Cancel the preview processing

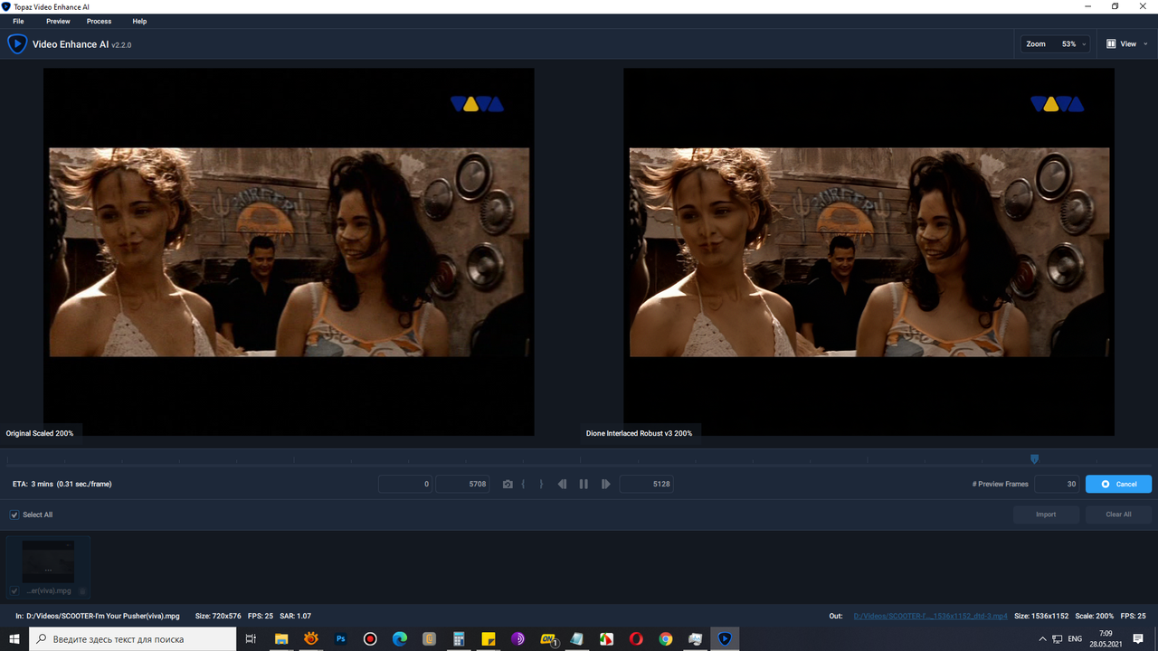1118,484
